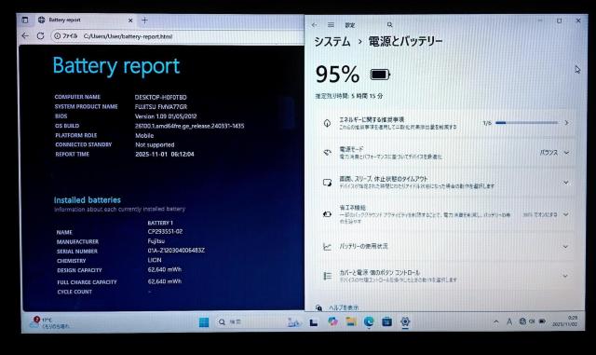Click the 'Not supported' connected standby value
Viewport: 596px width, 355px height.
pyautogui.click(x=155, y=145)
